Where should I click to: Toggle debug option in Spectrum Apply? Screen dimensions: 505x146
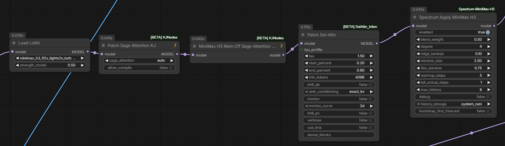tap(488, 97)
